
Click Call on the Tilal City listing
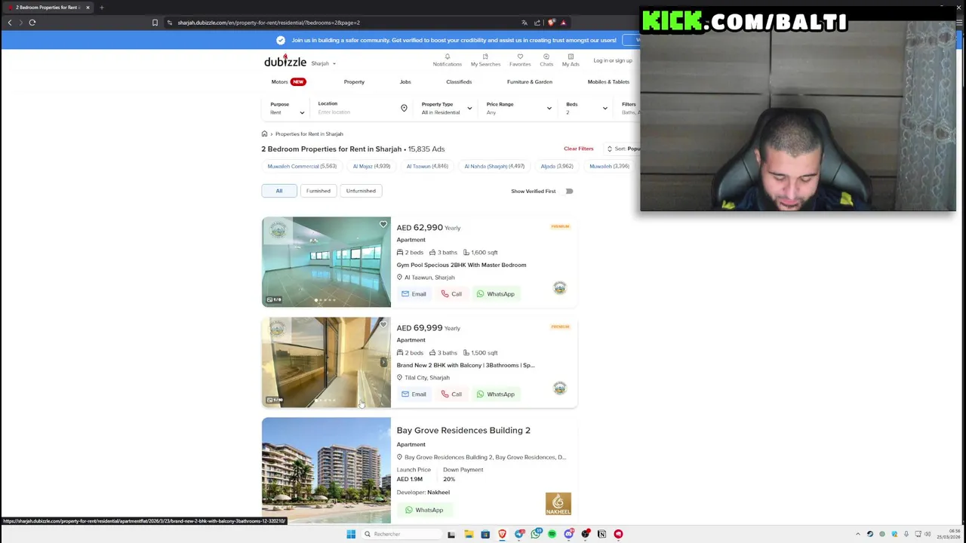pos(451,394)
